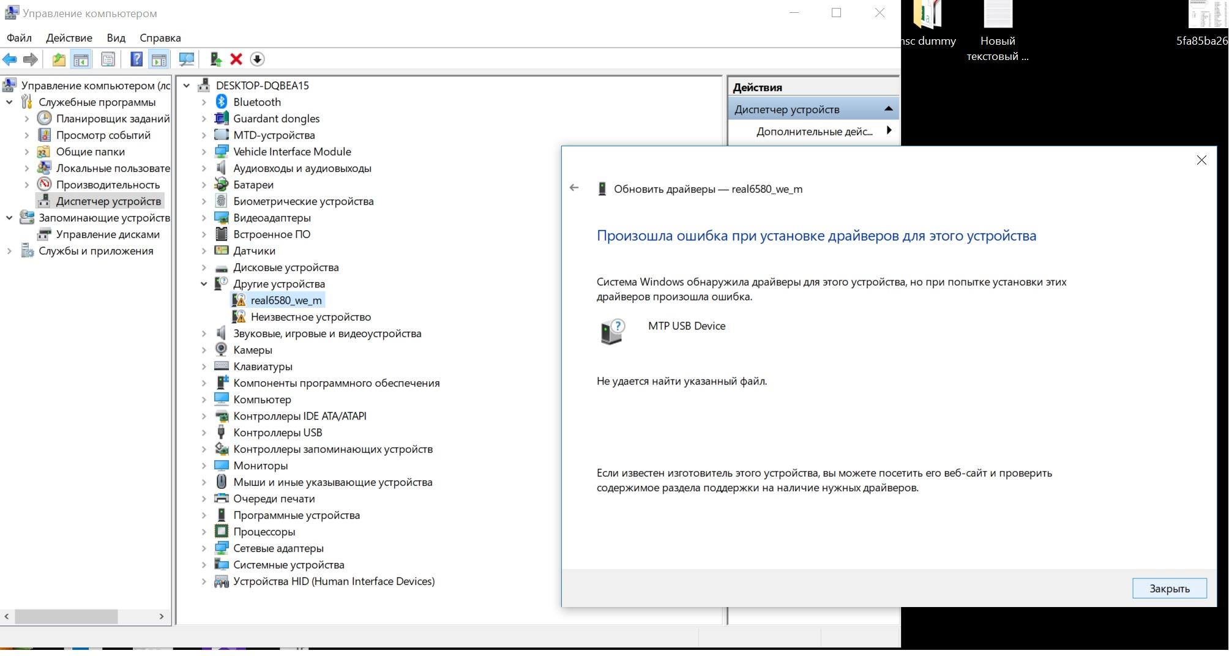This screenshot has height=656, width=1229.
Task: Select Дисковые устройства category
Action: click(x=286, y=267)
